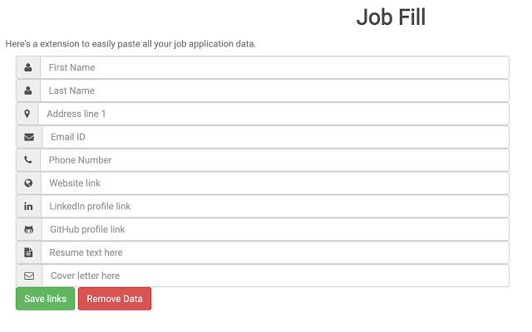
Task: Click the globe website icon
Action: click(x=28, y=183)
